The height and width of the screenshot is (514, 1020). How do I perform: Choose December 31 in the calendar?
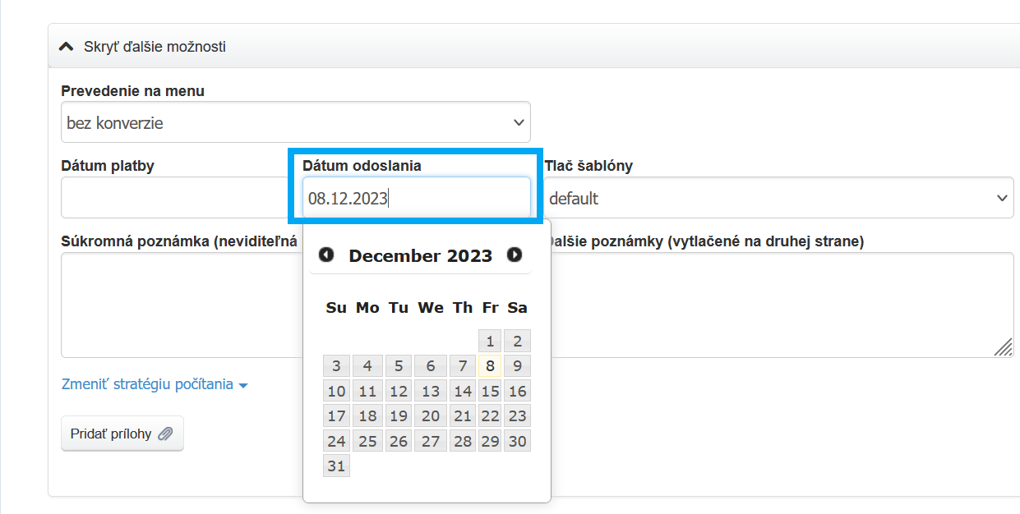click(x=336, y=466)
